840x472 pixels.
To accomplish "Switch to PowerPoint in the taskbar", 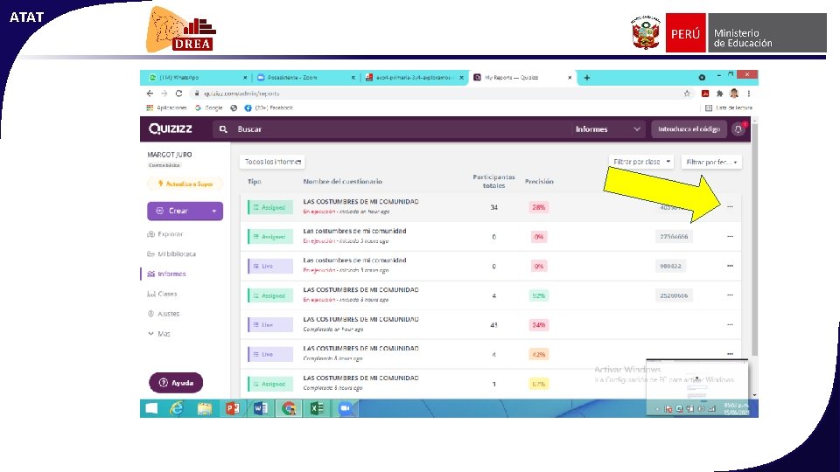I will pos(232,409).
